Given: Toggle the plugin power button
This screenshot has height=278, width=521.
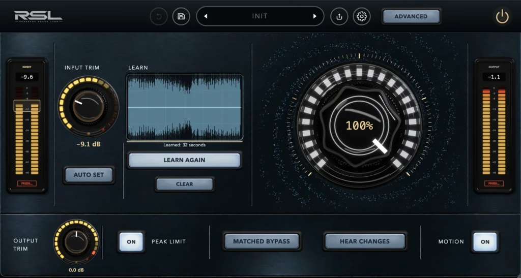Looking at the screenshot, I should [x=502, y=17].
